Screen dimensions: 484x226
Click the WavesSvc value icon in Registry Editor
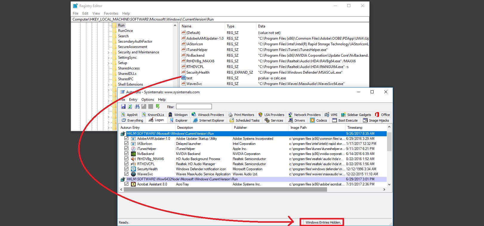coord(183,83)
